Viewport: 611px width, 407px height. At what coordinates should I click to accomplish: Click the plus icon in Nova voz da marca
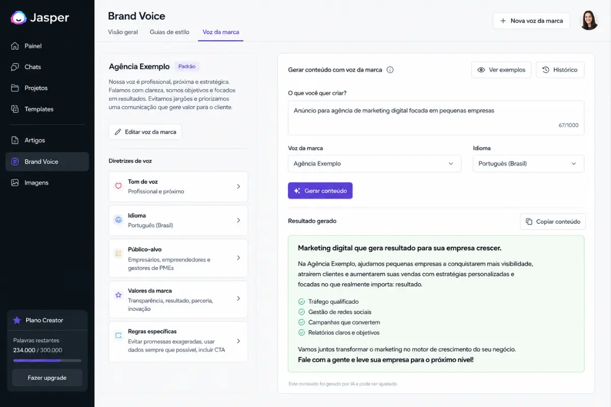pyautogui.click(x=503, y=21)
